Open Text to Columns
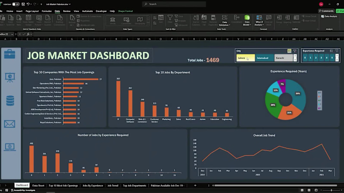 pos(196,20)
